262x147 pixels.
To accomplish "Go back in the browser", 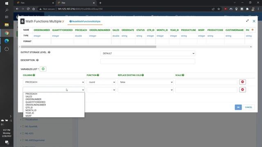I will [17, 9].
